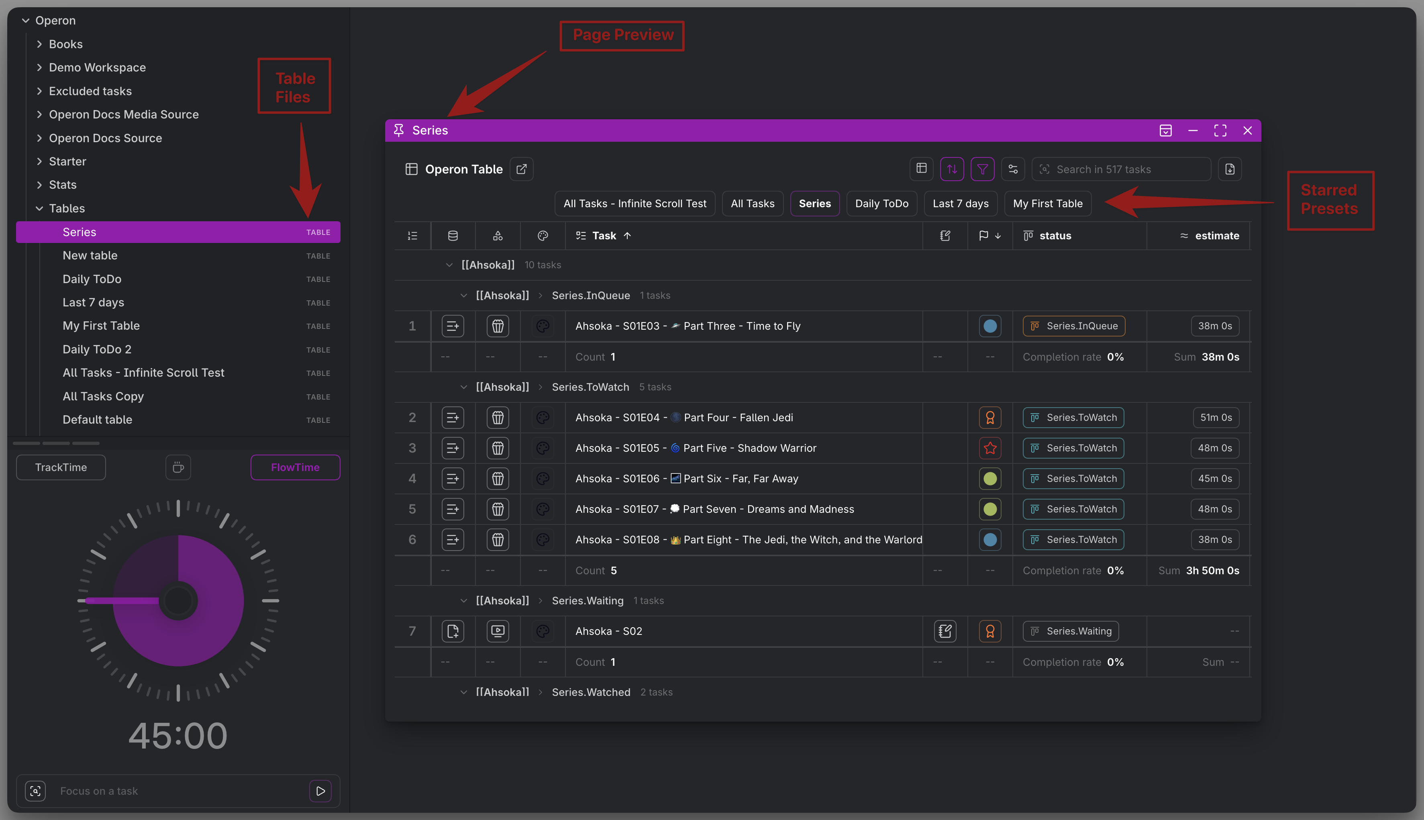Click the coffee cup break icon
Viewport: 1424px width, 820px height.
(x=178, y=467)
